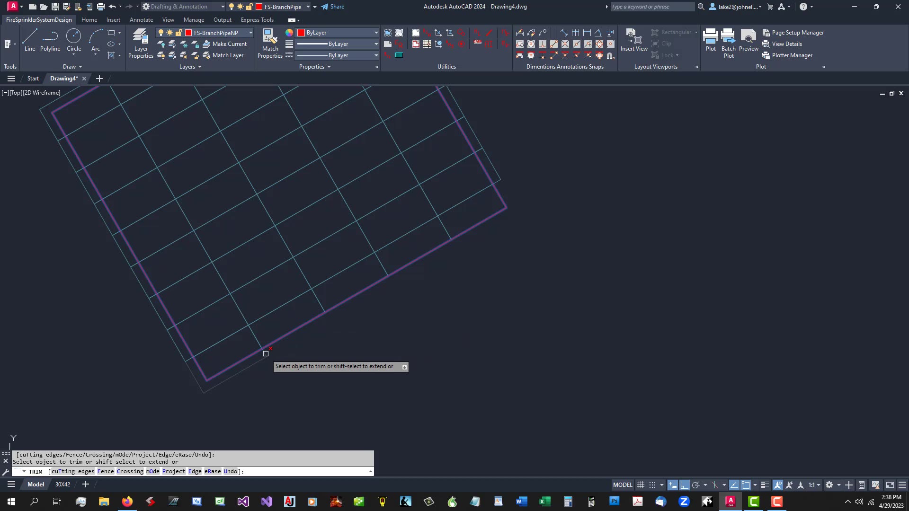This screenshot has width=909, height=511.
Task: Open the FS-BranchPipeNP layer dropdown
Action: (x=251, y=32)
